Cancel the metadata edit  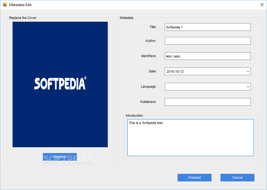[x=237, y=177]
